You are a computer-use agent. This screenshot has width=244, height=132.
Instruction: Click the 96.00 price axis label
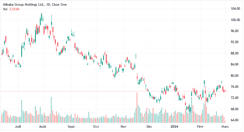pos(236,31)
